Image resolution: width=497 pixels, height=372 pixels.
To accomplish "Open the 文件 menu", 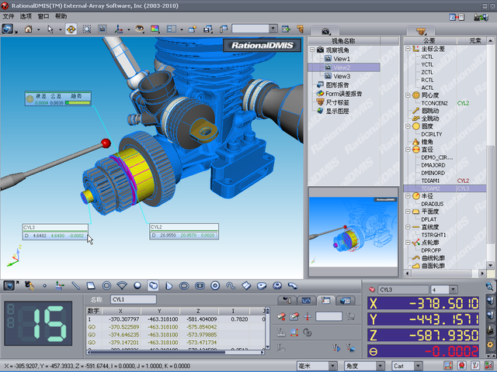I will (9, 15).
